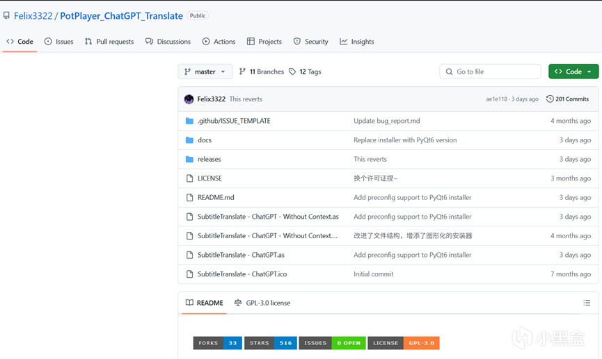Click the '7 months ago' timestamp
This screenshot has height=359, width=602.
[571, 274]
